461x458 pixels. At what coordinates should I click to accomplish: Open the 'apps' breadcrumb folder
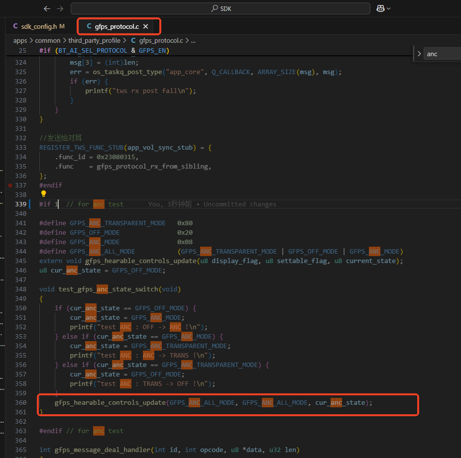point(20,40)
